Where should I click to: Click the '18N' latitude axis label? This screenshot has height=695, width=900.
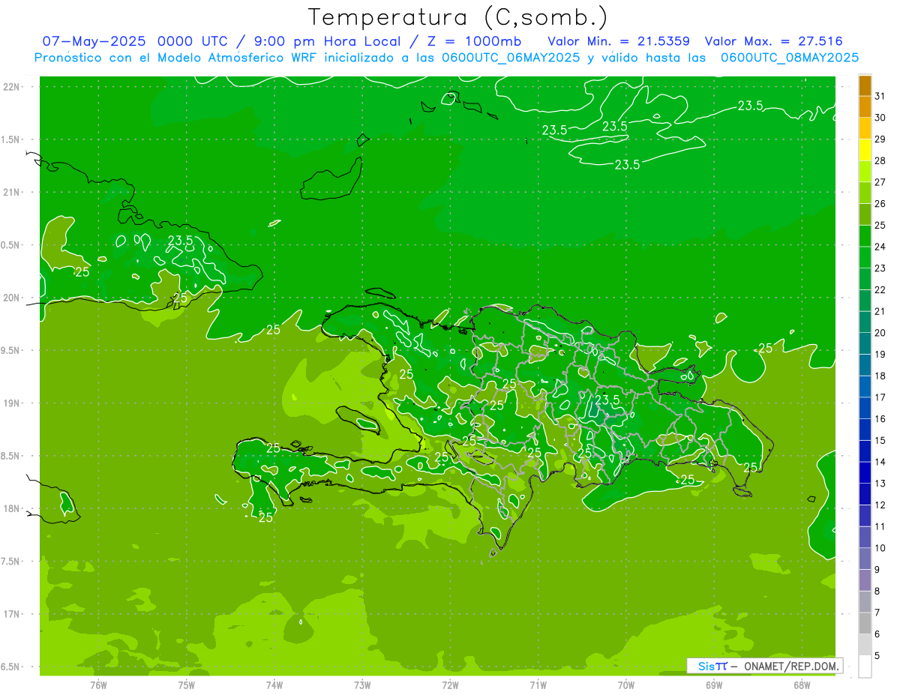pyautogui.click(x=11, y=508)
